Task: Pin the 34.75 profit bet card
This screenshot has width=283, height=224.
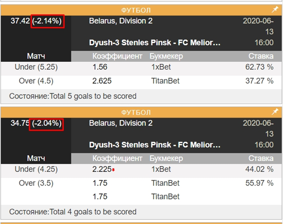Action: pos(275,112)
